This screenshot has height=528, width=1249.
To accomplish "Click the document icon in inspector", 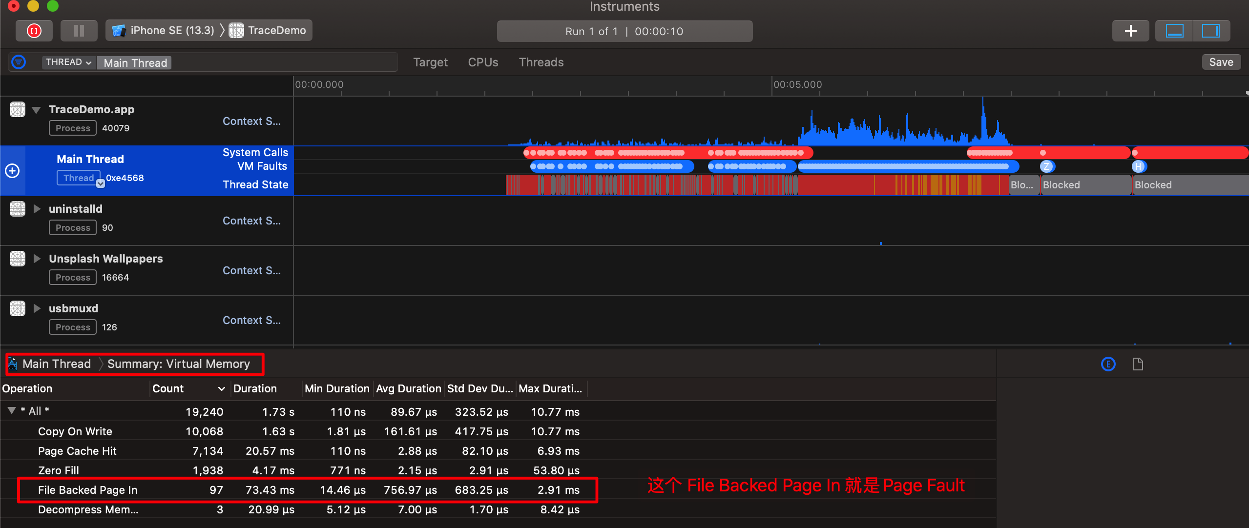I will (x=1138, y=364).
